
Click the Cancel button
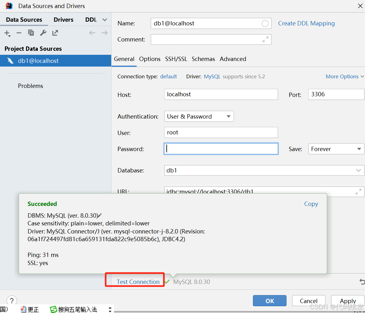tap(308, 301)
